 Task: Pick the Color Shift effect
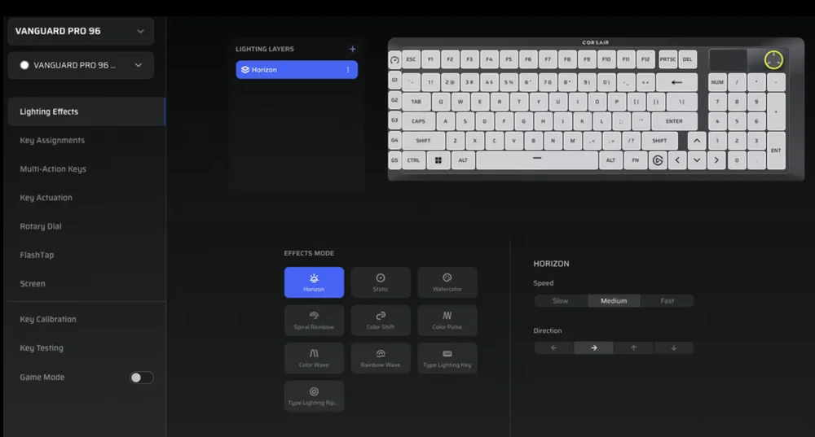coord(381,320)
